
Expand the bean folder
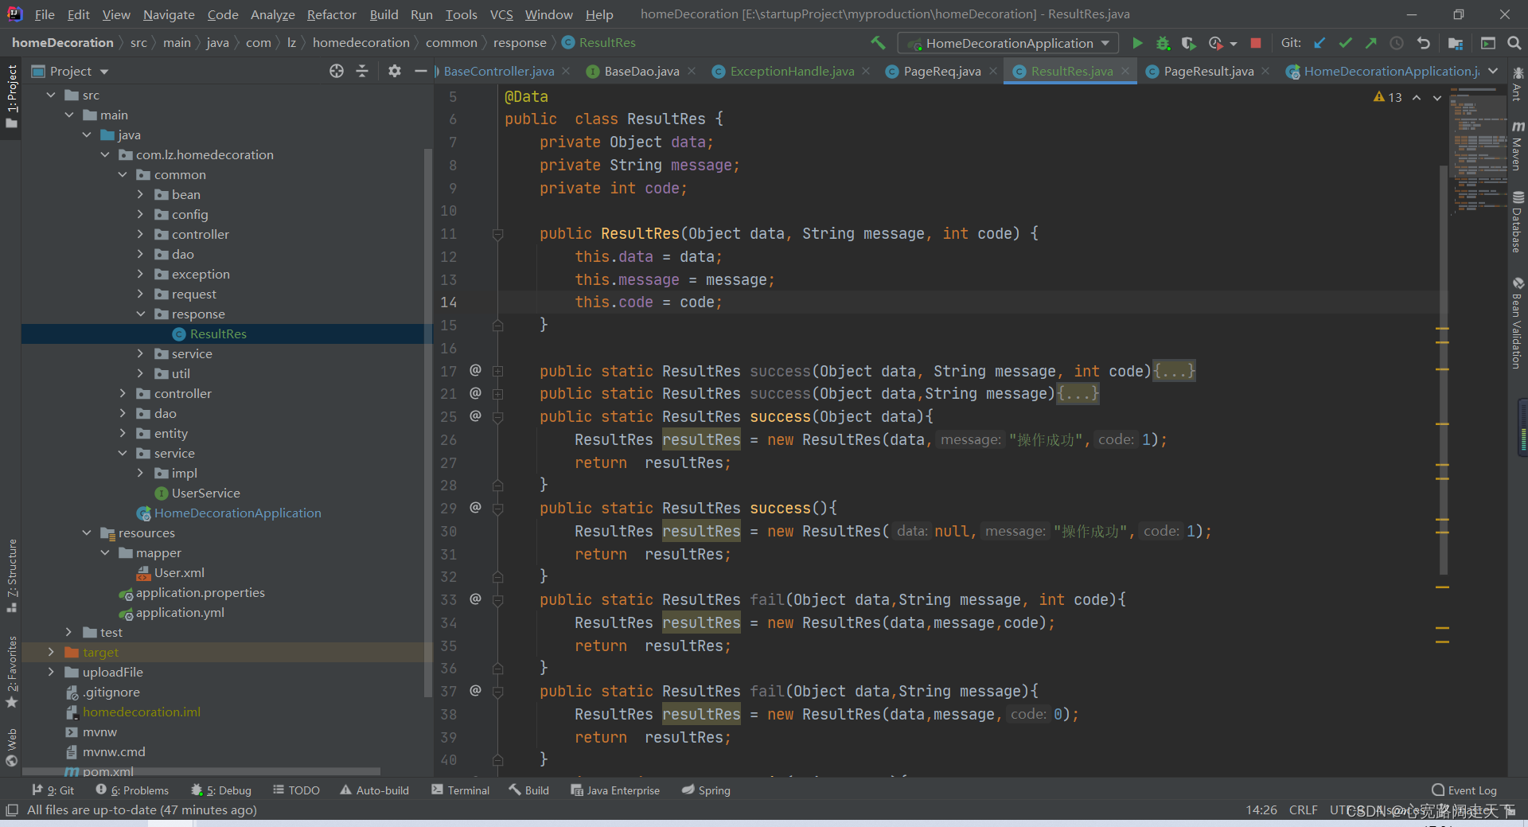point(140,194)
